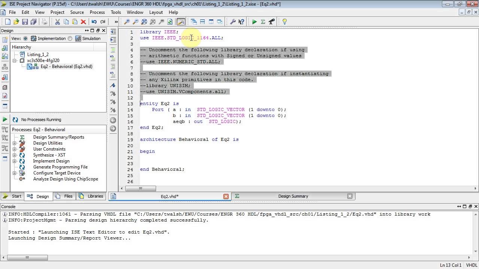Image resolution: width=479 pixels, height=269 pixels.
Task: Click the green Run arrow in the main toolbar
Action: (254, 22)
